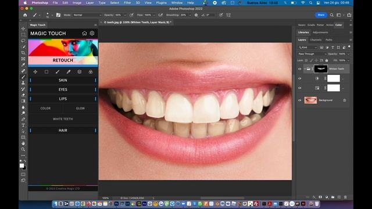Switch to the Paths tab

(329, 40)
